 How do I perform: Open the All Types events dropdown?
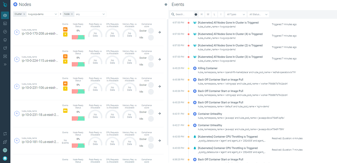pyautogui.click(x=236, y=14)
